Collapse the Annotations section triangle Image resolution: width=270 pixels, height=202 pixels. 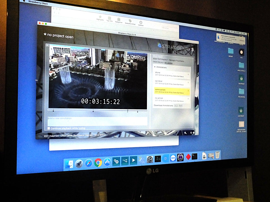coord(155,67)
